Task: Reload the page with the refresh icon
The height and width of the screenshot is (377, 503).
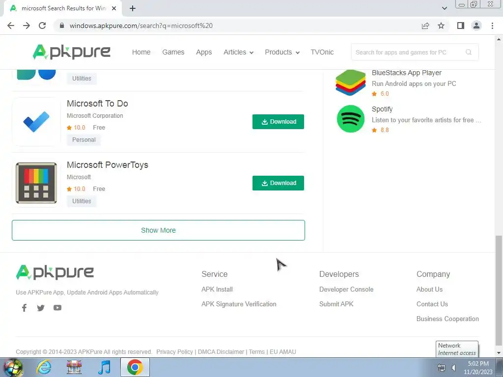Action: pyautogui.click(x=42, y=26)
